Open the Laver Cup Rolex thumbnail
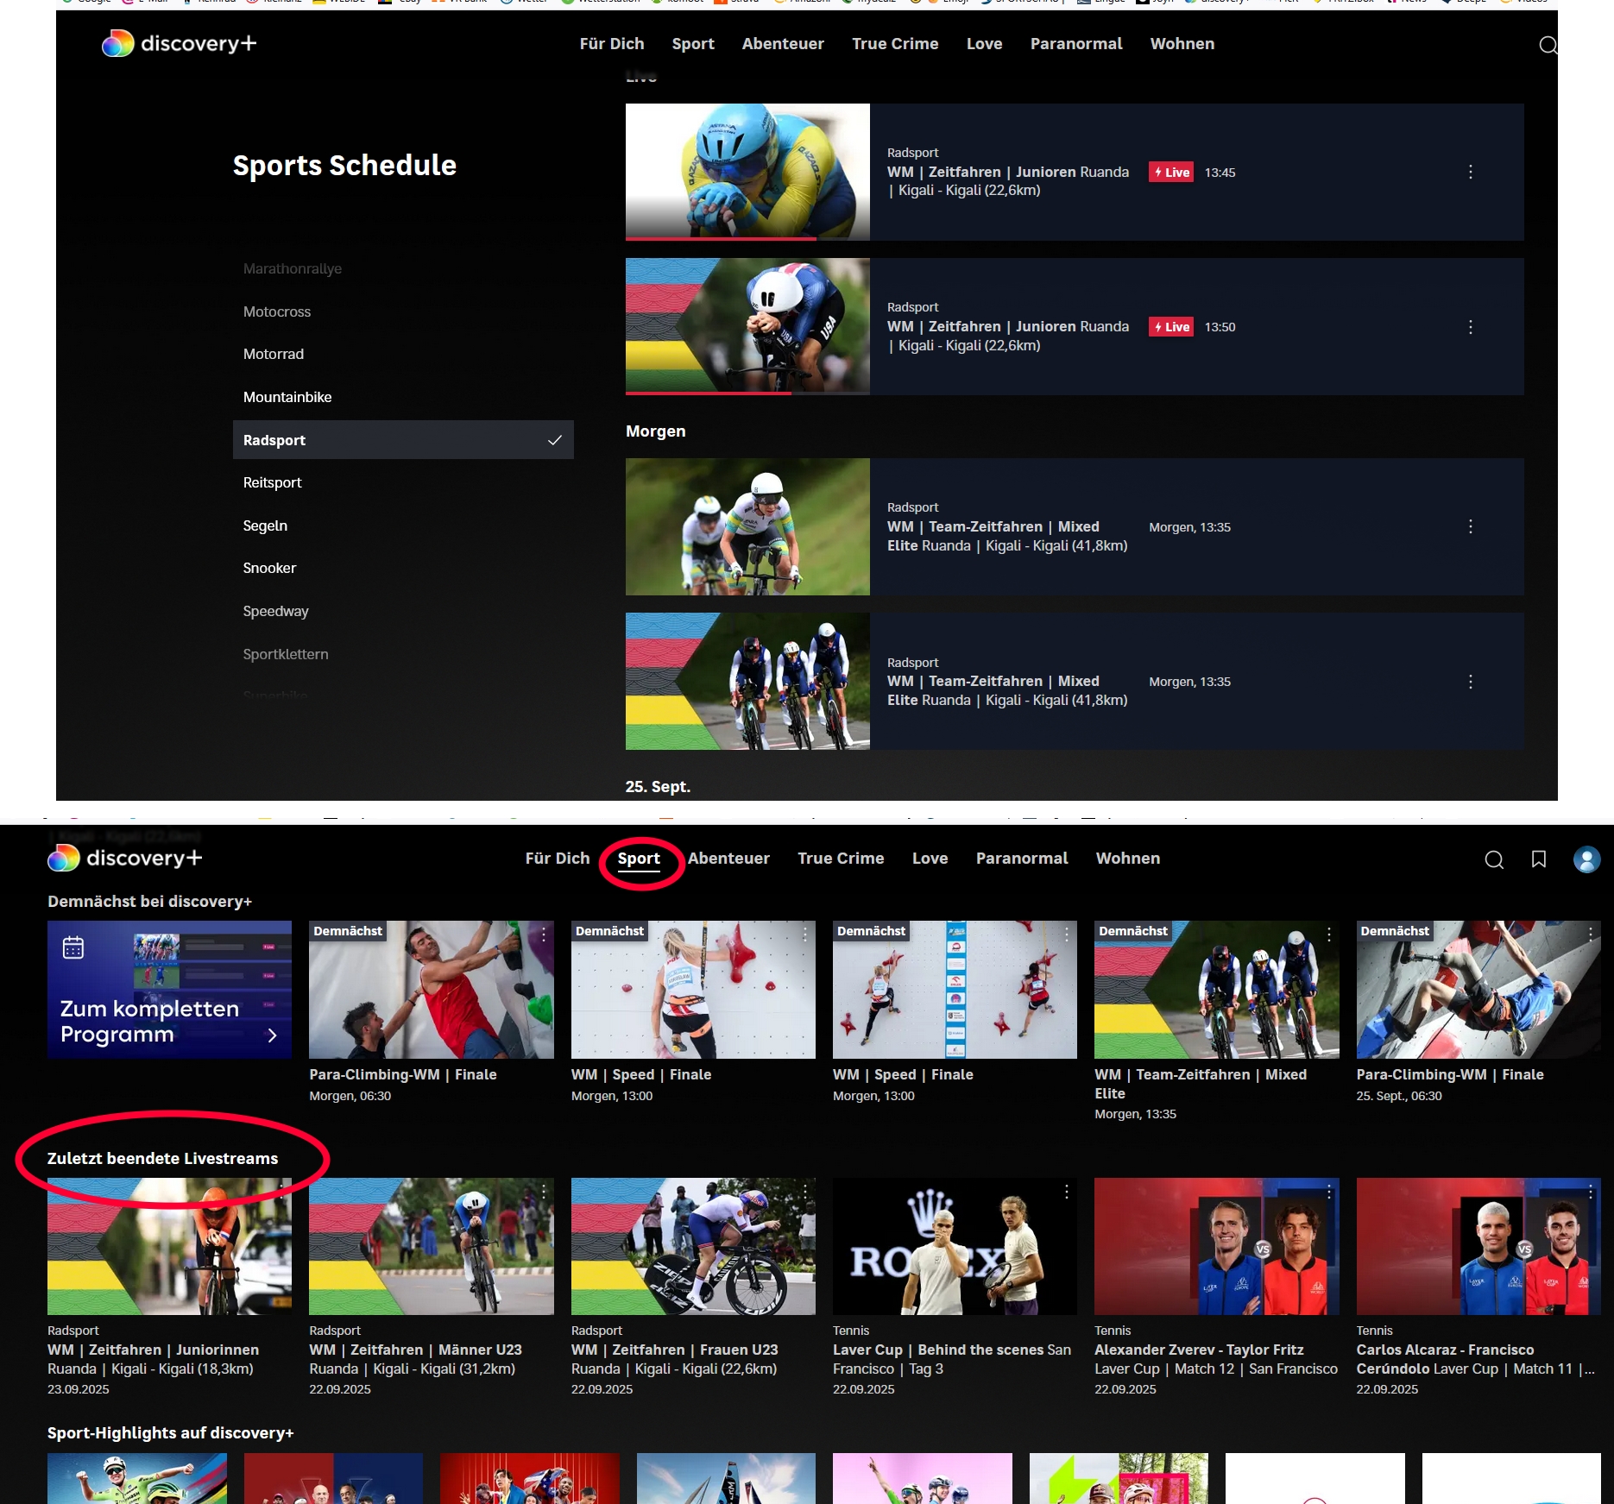The height and width of the screenshot is (1504, 1614). [955, 1246]
